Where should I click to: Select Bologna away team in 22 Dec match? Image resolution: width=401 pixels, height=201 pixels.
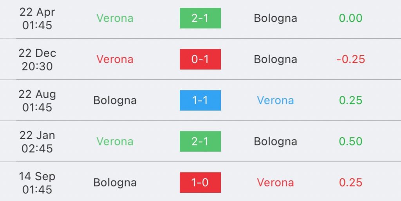coord(275,59)
